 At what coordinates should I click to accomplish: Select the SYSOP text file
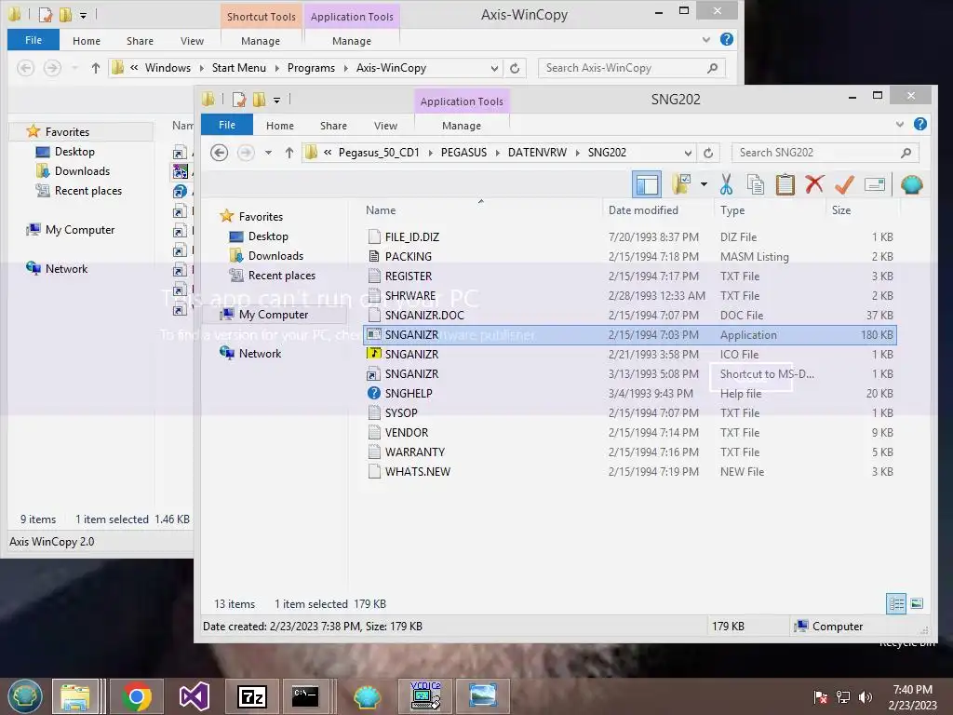click(630, 412)
